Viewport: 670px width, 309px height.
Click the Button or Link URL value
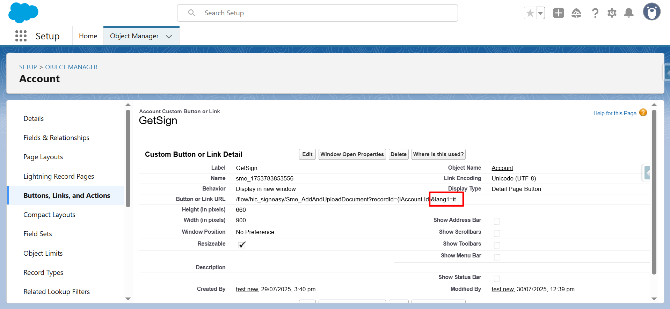pos(346,199)
